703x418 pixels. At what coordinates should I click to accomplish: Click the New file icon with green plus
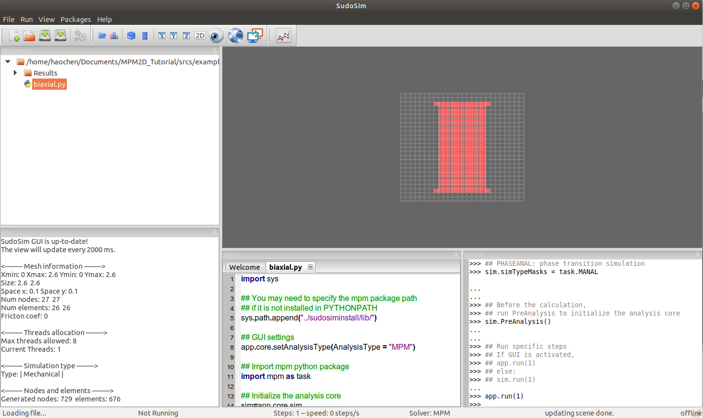14,36
